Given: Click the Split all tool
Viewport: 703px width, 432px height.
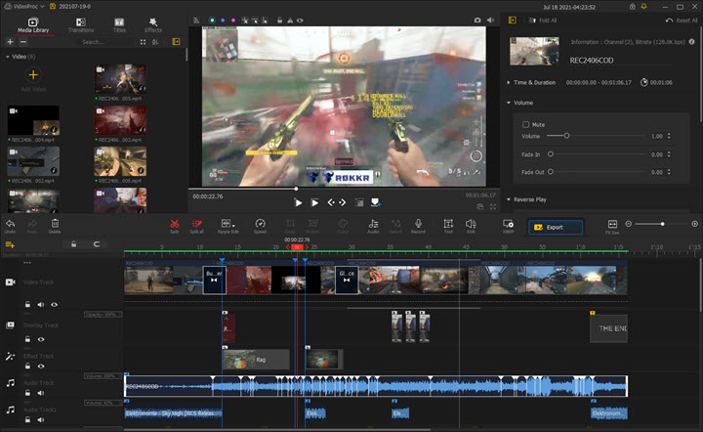Looking at the screenshot, I should tap(196, 226).
